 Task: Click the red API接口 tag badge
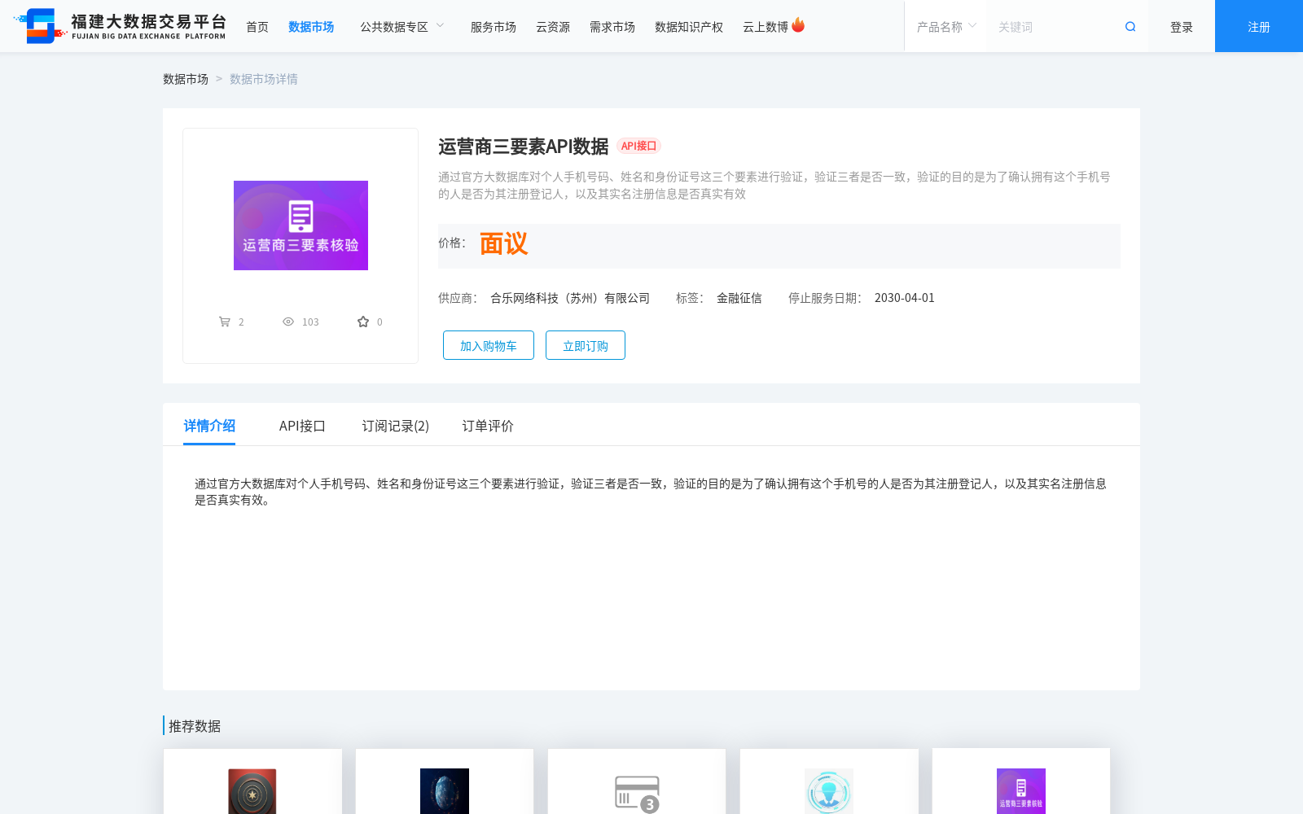pos(638,146)
